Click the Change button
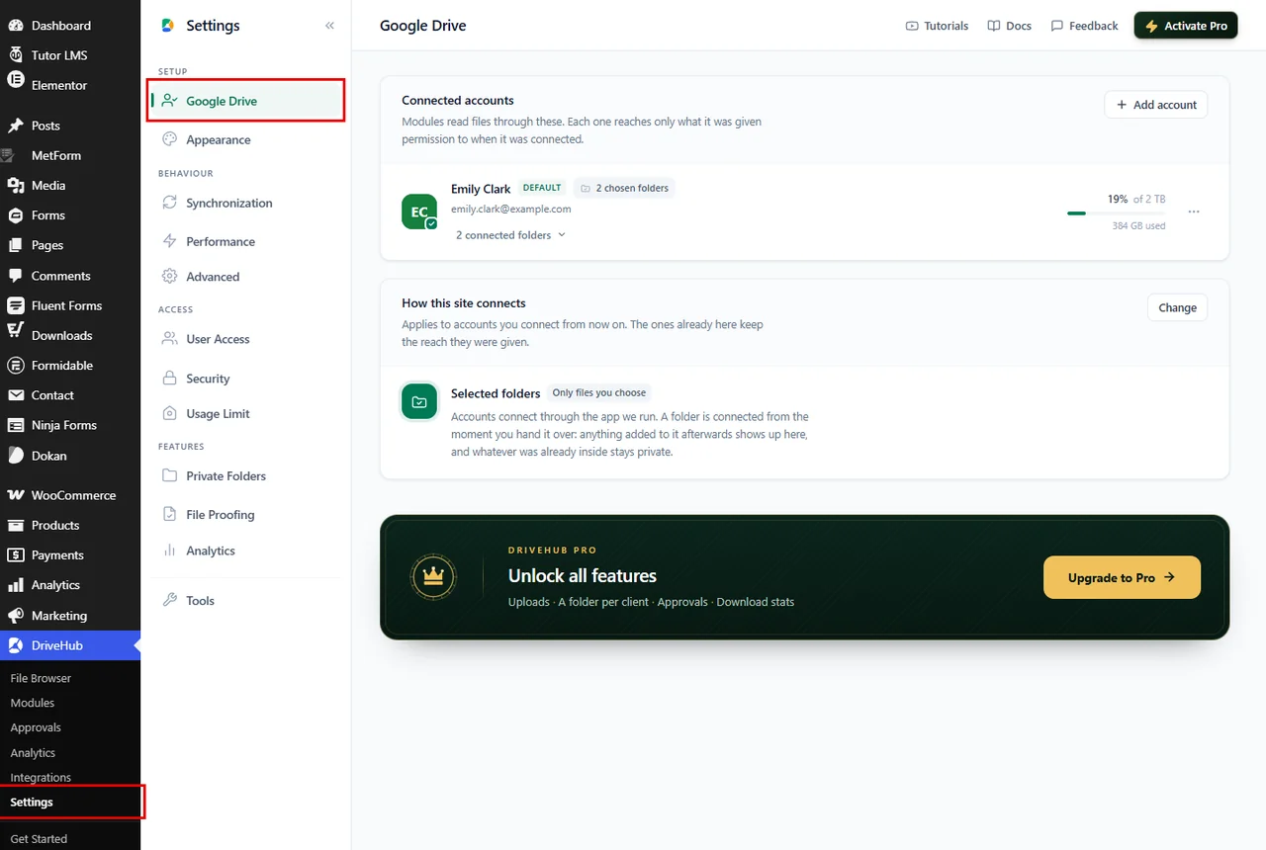 (x=1177, y=307)
